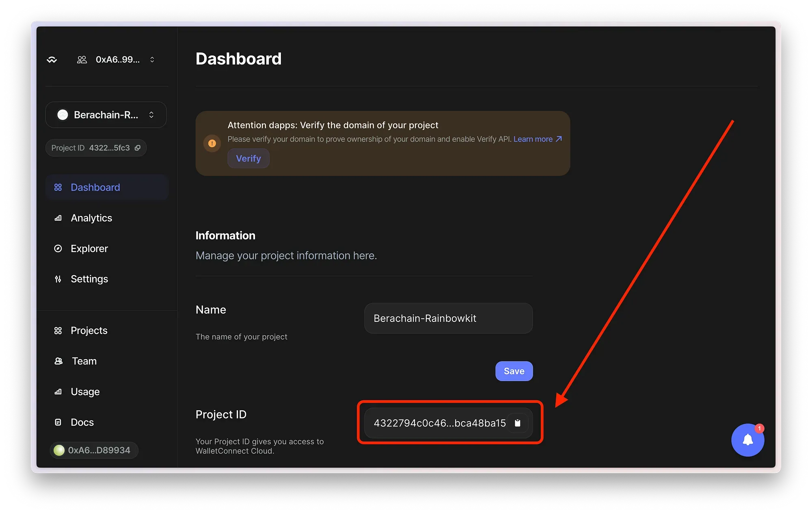Click the Analytics bar chart icon

pos(58,218)
